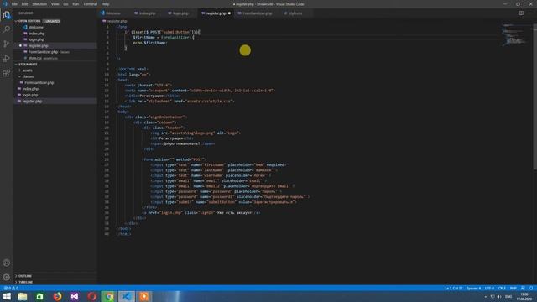The width and height of the screenshot is (537, 302).
Task: Click the split editor icon
Action: coord(521,13)
